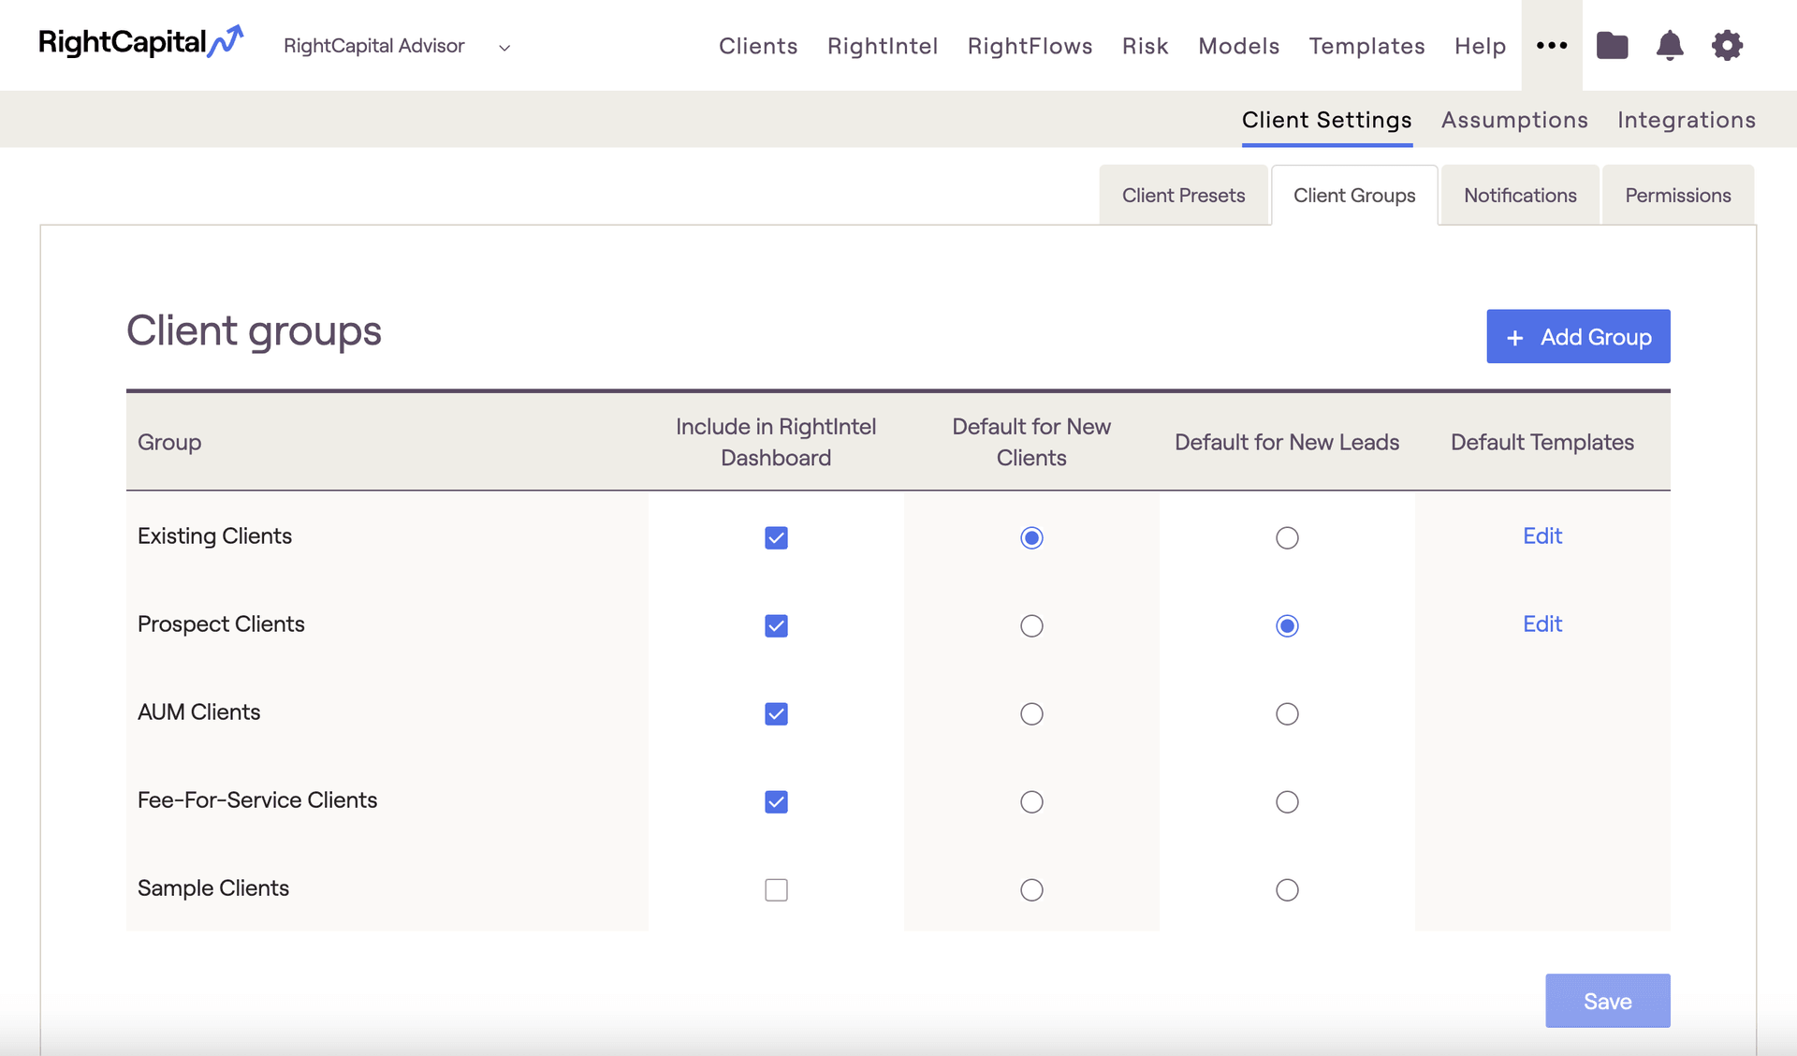Viewport: 1797px width, 1056px height.
Task: Open the Models menu
Action: coord(1238,46)
